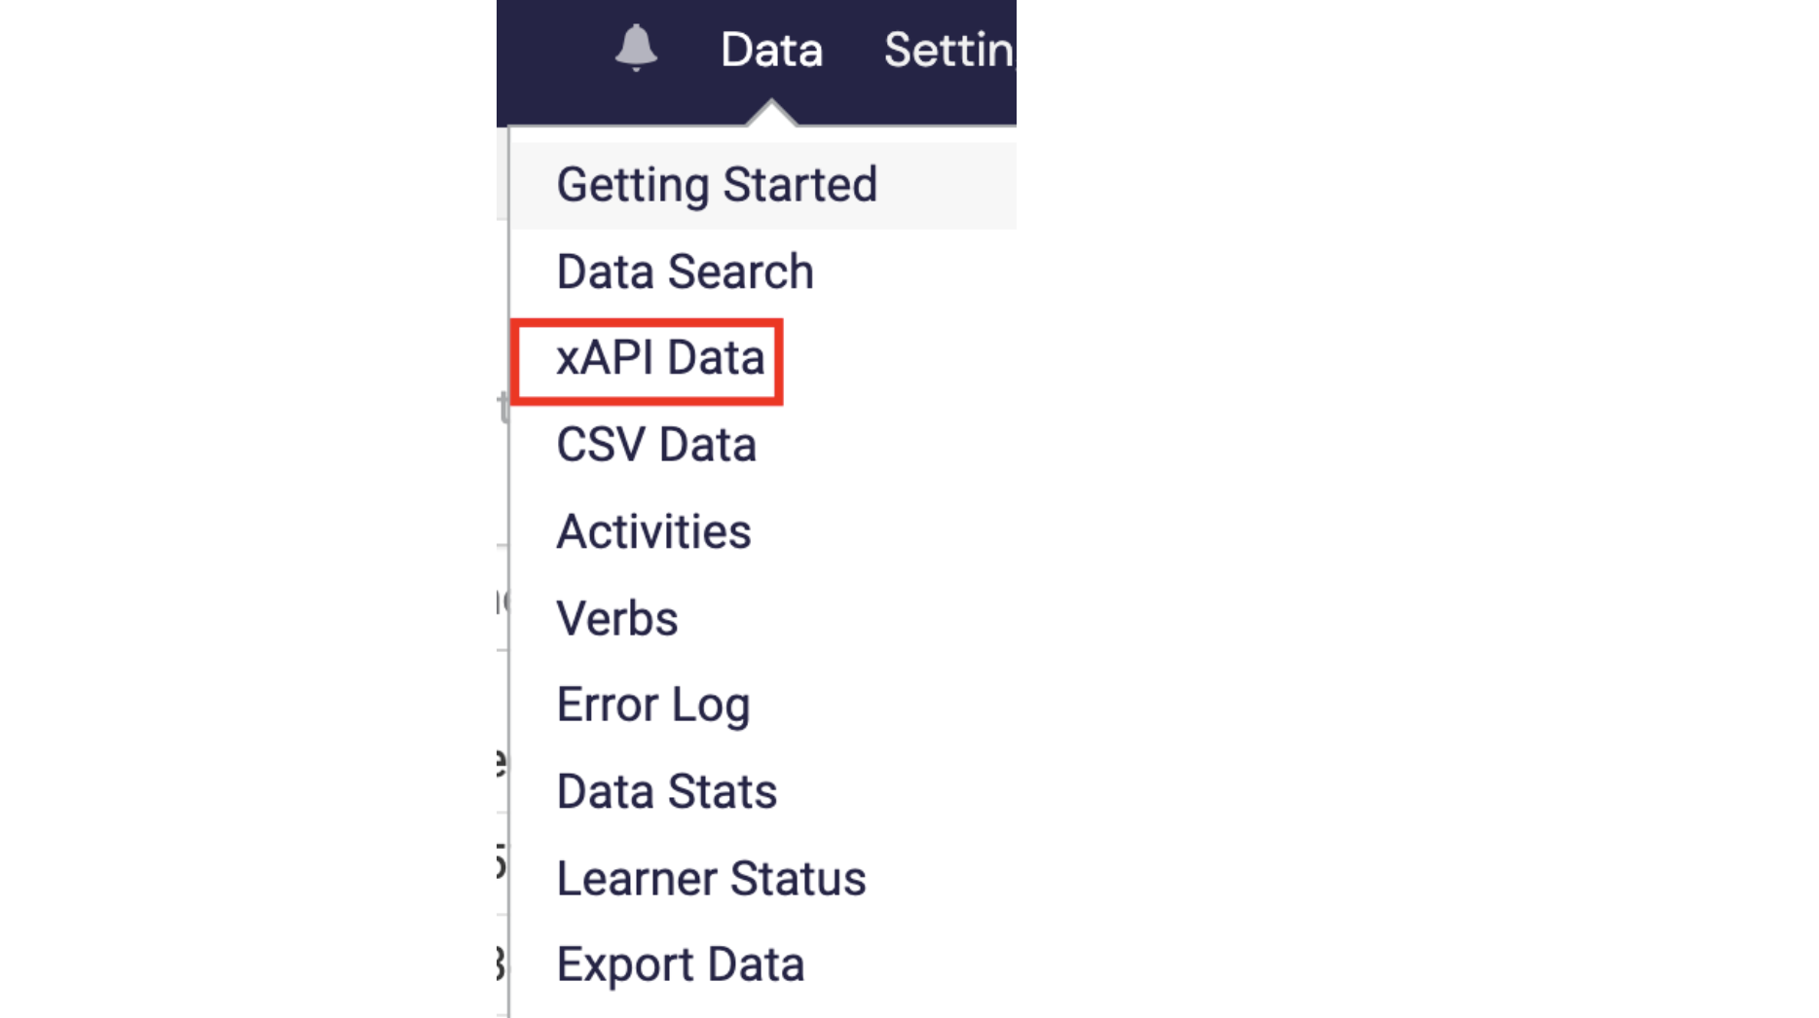Open the Data menu in navbar
The height and width of the screenshot is (1018, 1819).
click(771, 50)
